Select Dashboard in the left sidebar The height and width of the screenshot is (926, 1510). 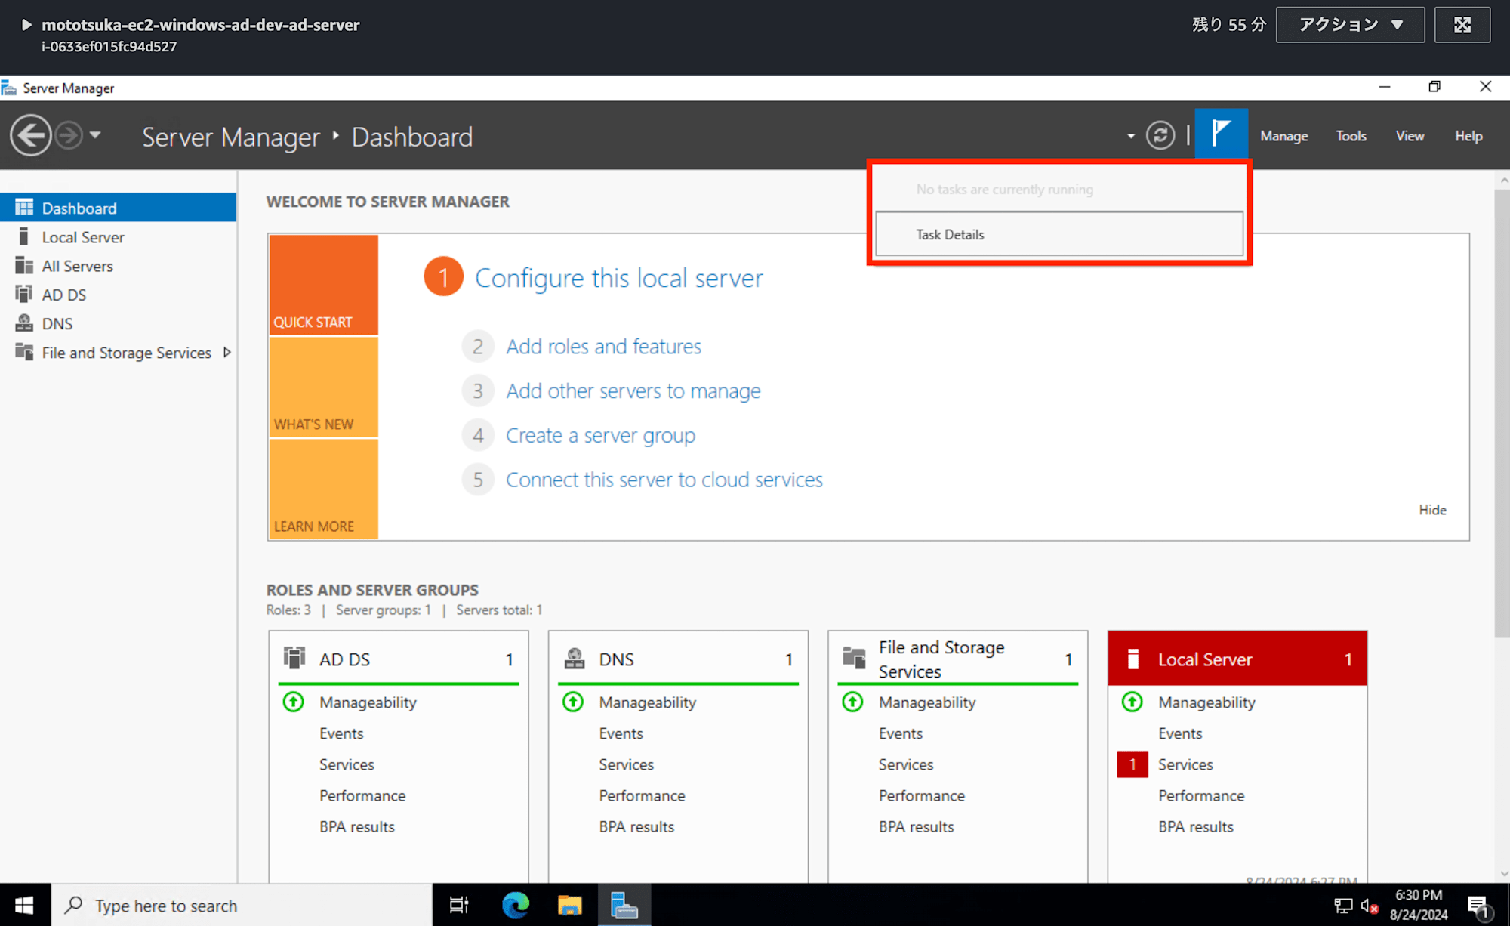click(119, 208)
